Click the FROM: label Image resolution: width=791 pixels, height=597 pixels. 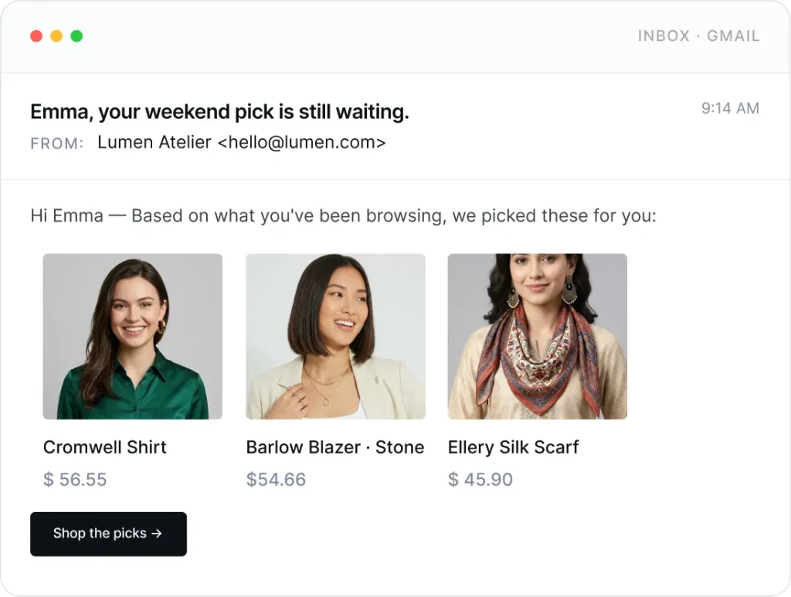pos(57,144)
